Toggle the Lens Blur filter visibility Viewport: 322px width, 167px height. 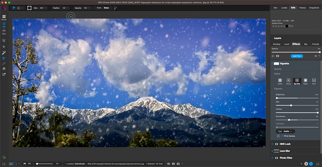point(272,151)
